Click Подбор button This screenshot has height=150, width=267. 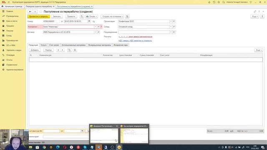click(x=48, y=50)
